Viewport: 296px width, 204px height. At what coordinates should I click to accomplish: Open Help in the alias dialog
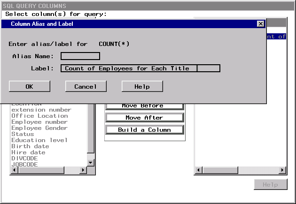[x=142, y=87]
